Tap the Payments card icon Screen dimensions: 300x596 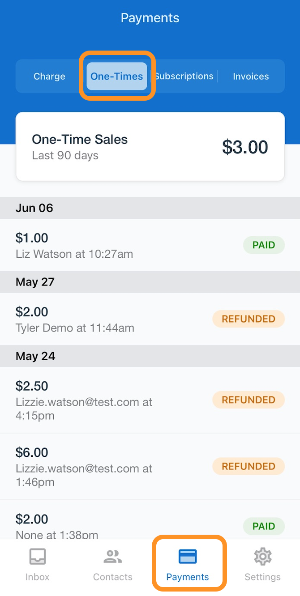(x=188, y=557)
